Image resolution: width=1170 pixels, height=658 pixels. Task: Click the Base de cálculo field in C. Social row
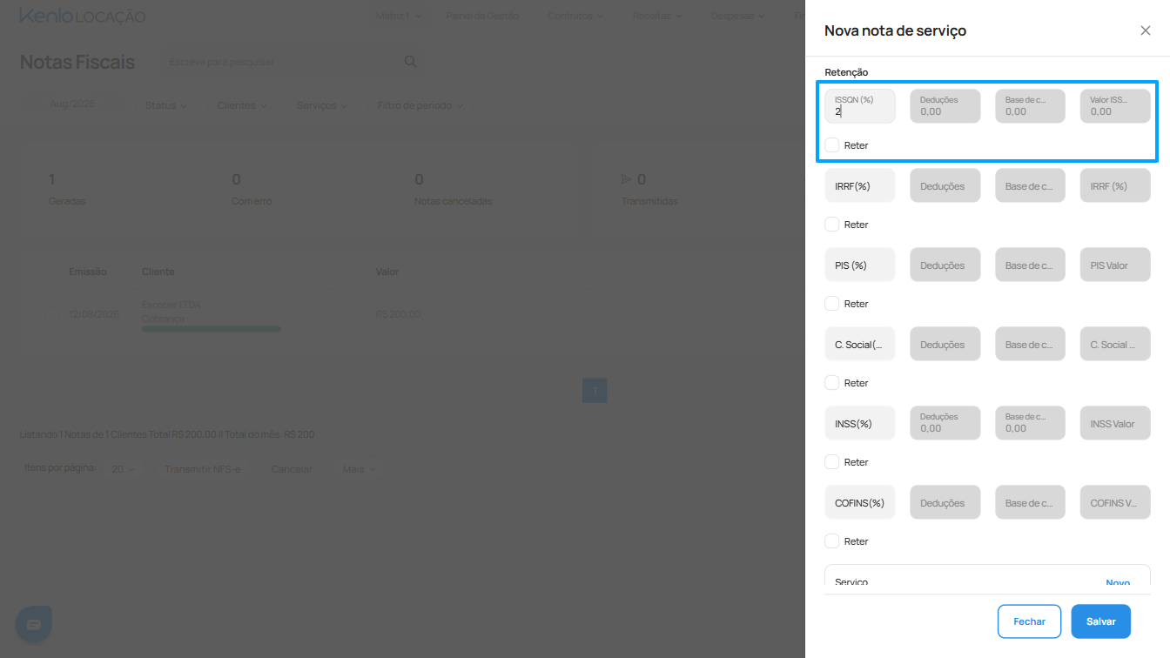point(1031,344)
